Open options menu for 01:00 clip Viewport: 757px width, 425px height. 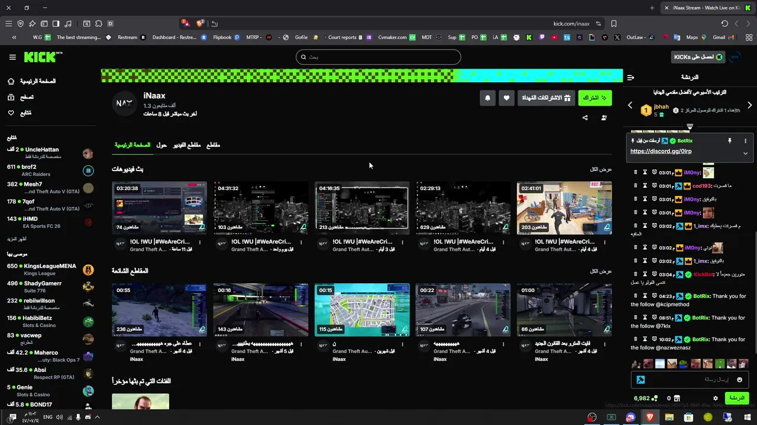click(x=605, y=344)
